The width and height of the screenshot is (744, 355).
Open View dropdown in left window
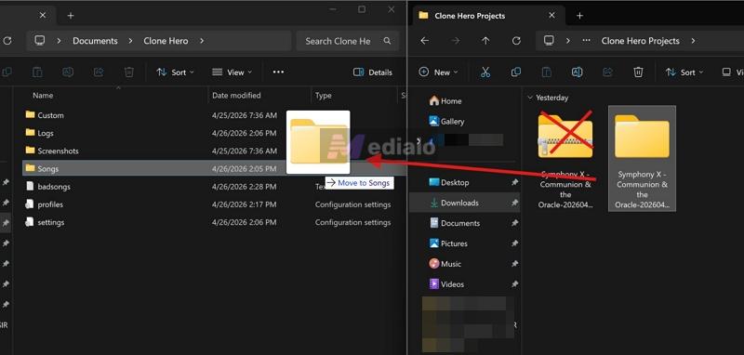232,72
